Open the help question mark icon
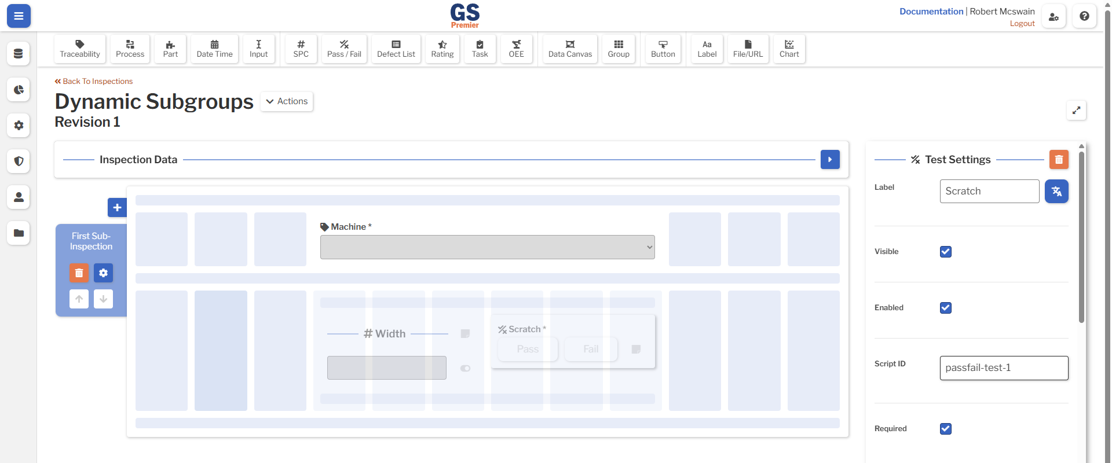Image resolution: width=1112 pixels, height=463 pixels. tap(1084, 16)
